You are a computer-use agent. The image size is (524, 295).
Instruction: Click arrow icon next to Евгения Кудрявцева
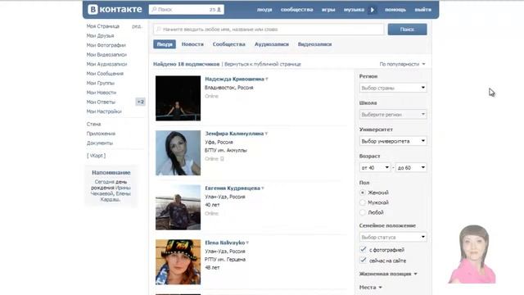tap(263, 188)
